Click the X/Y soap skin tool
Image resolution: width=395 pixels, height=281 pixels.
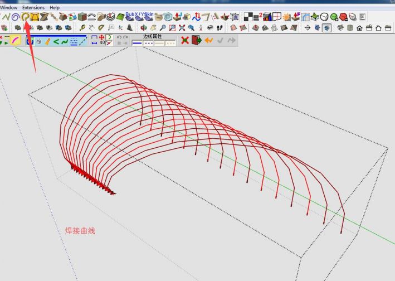point(139,17)
